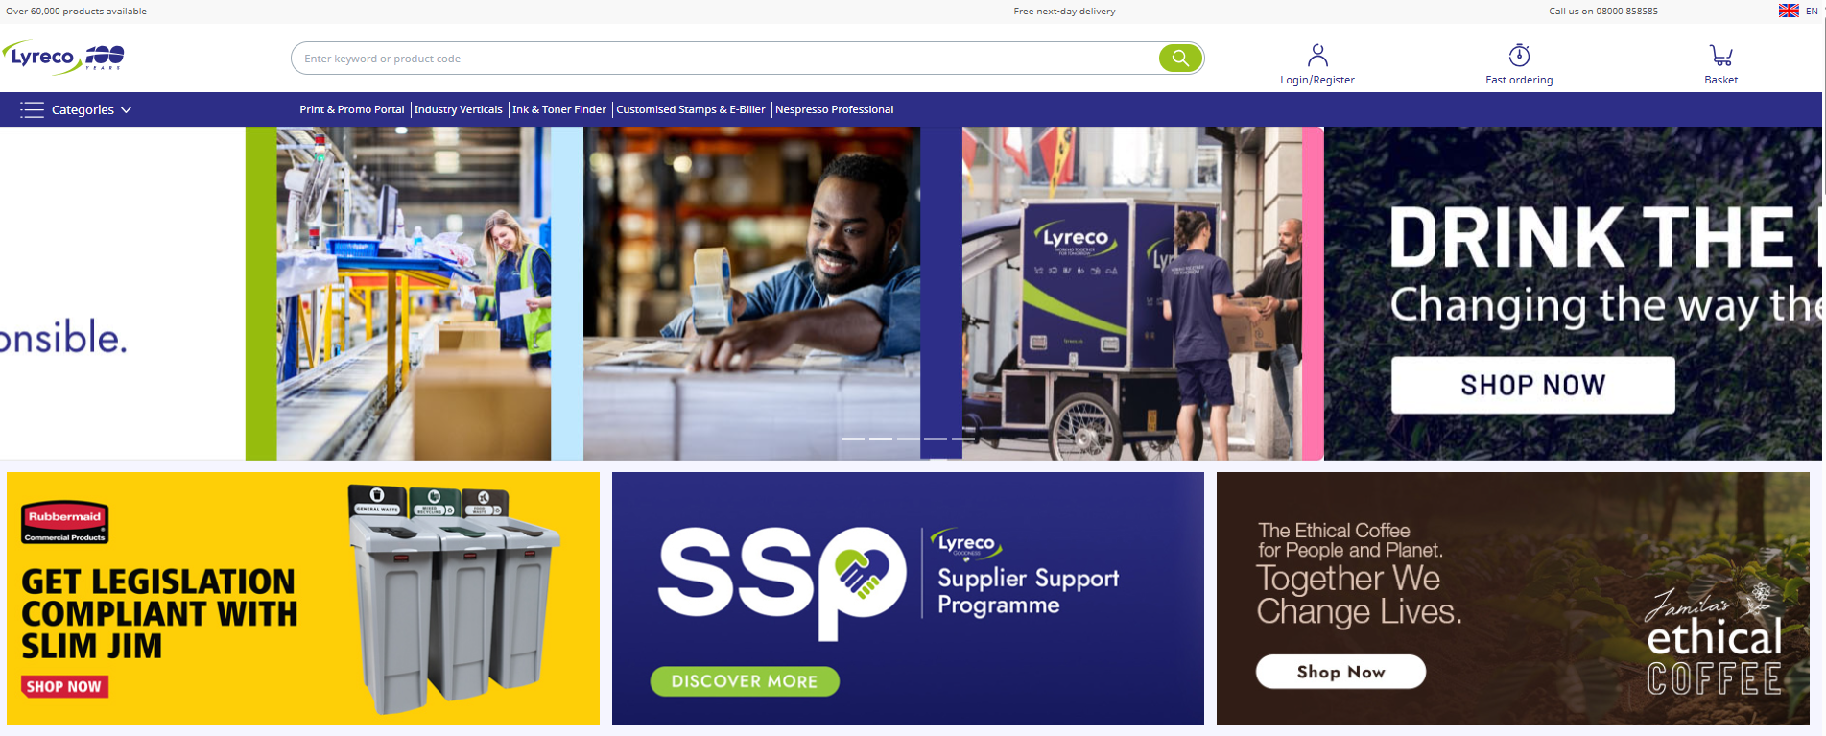Open Customised Stamps & E-Biller link

pos(691,109)
